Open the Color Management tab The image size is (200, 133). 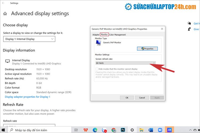coord(117,35)
